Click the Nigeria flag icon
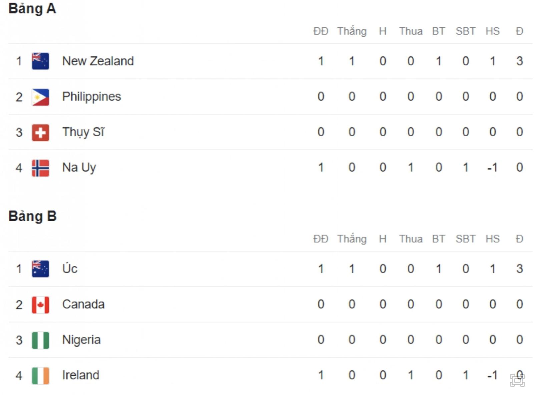The height and width of the screenshot is (399, 538). tap(40, 340)
